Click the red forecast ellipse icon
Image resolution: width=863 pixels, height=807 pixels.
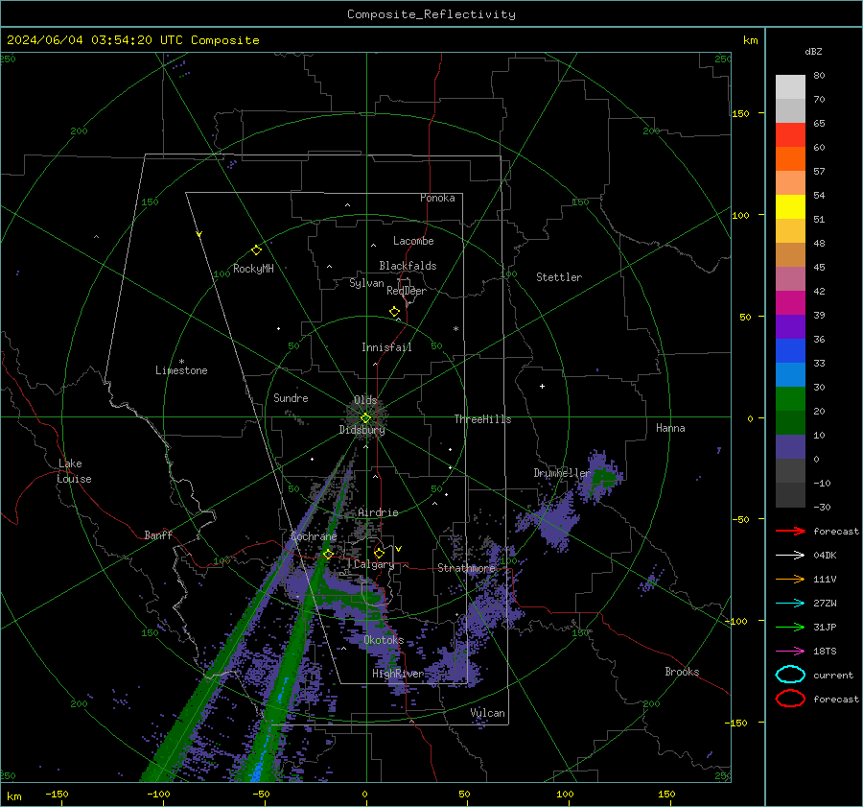[790, 699]
